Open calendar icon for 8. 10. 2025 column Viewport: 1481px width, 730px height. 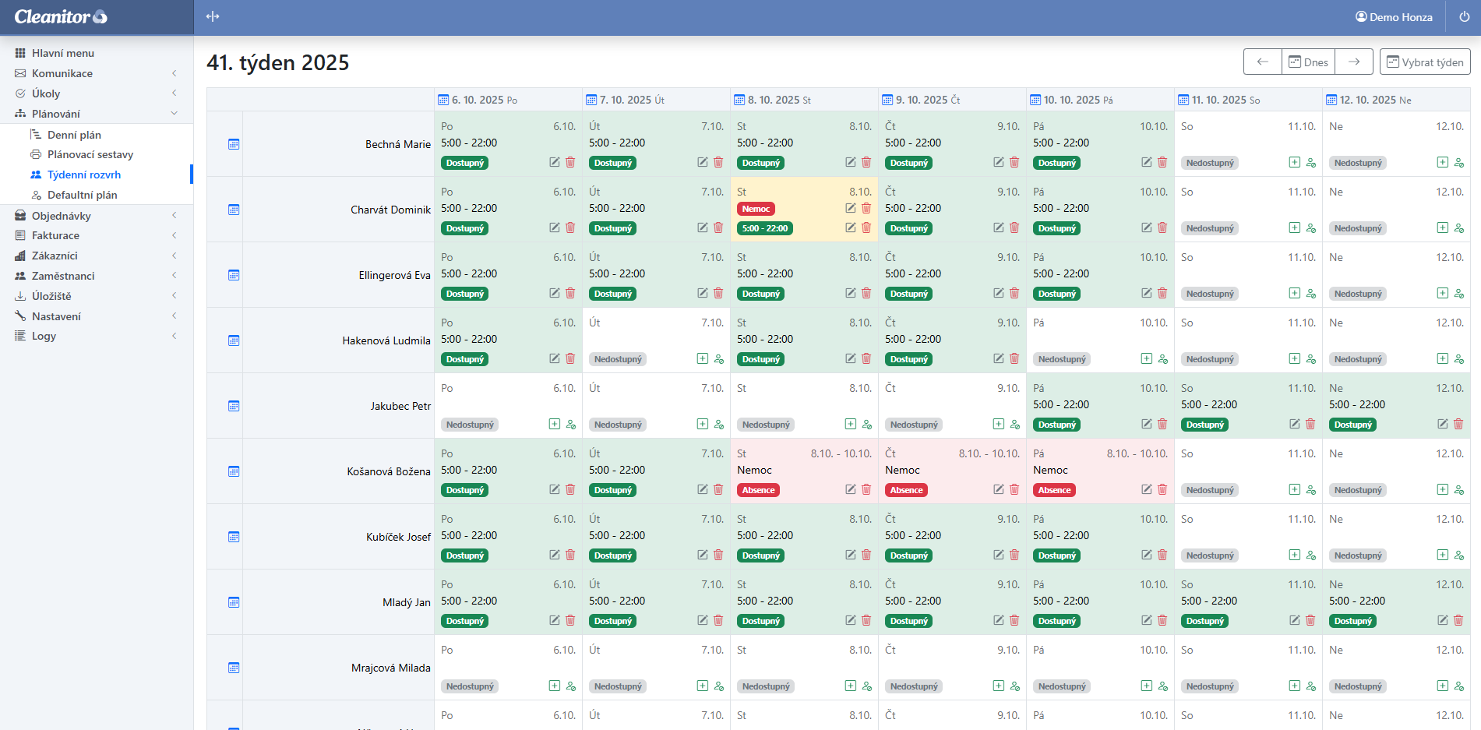739,100
